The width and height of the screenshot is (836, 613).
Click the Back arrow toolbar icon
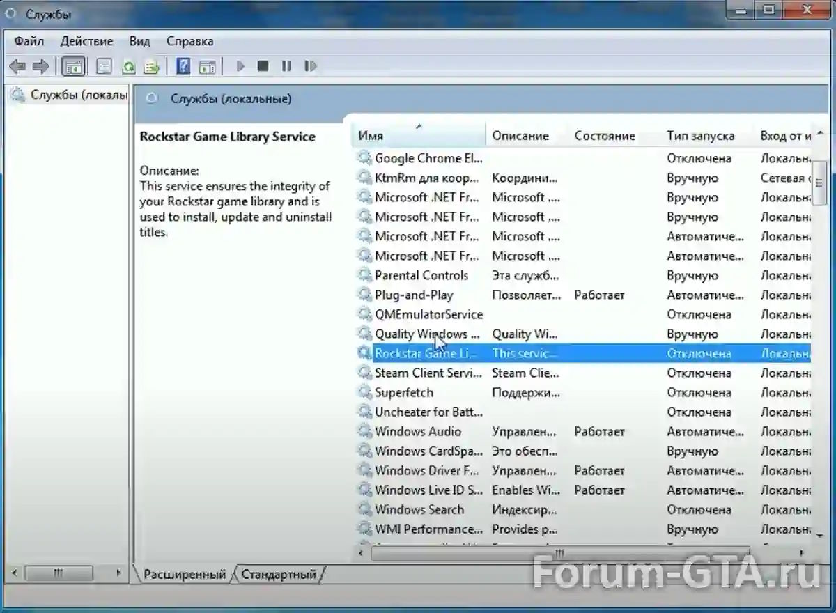pyautogui.click(x=17, y=66)
